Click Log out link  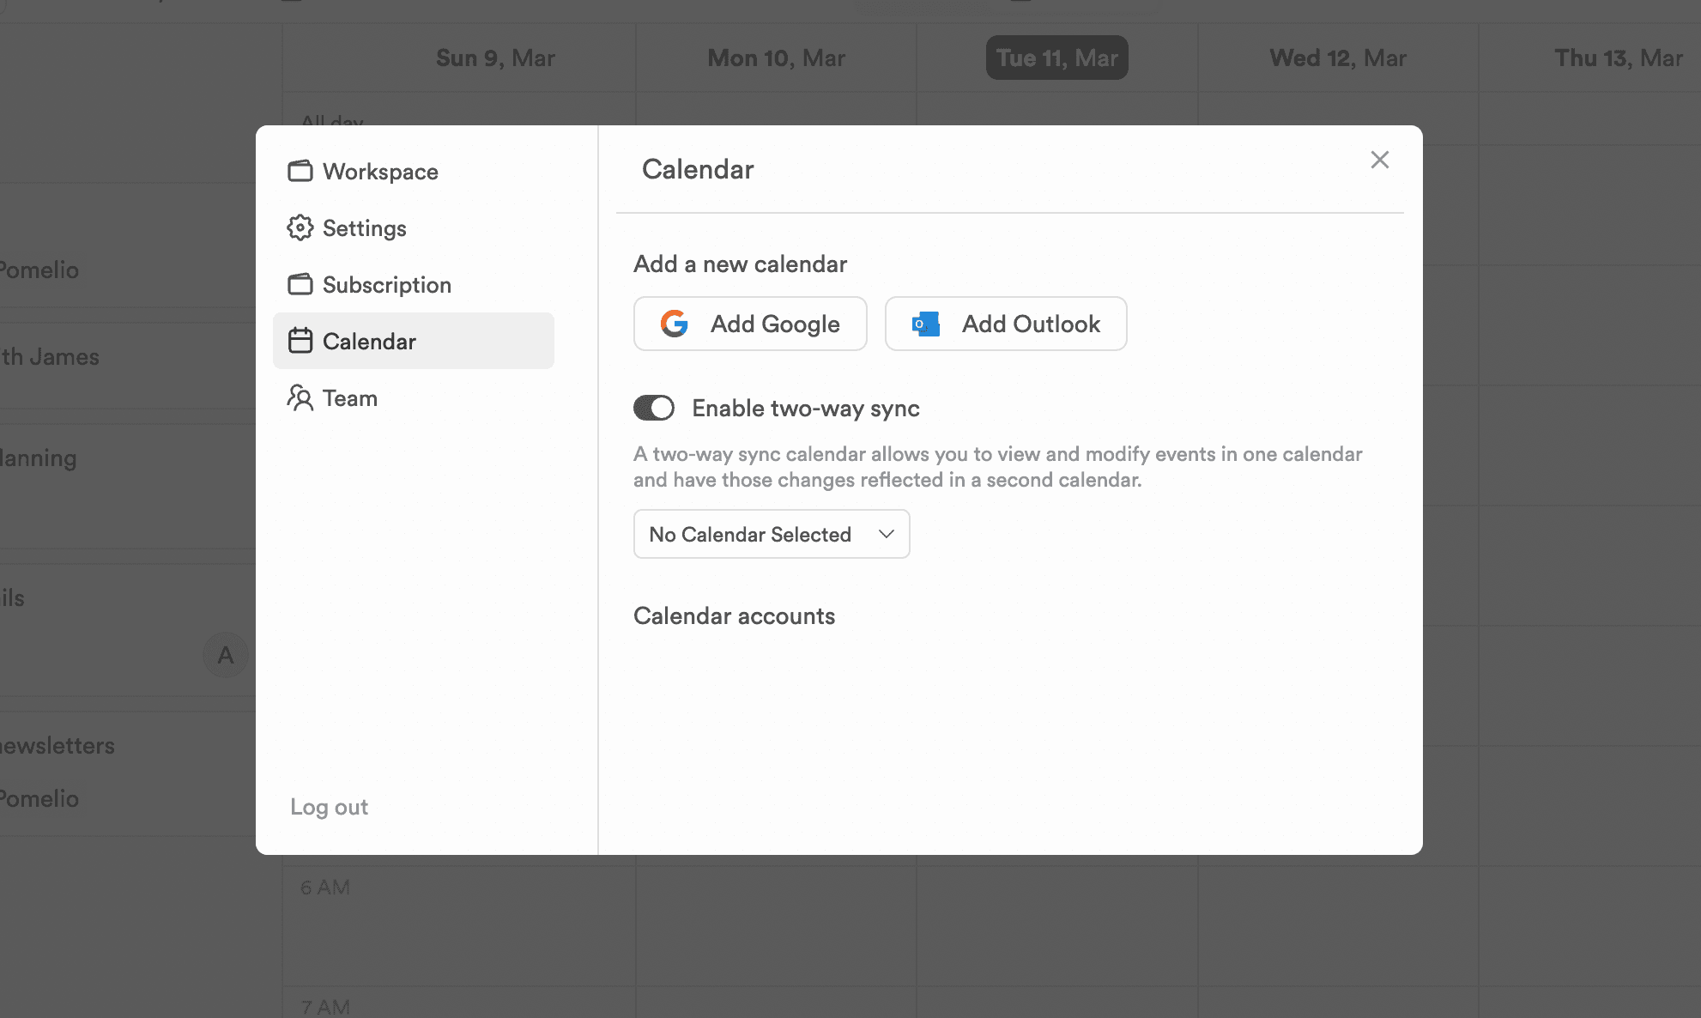click(329, 807)
